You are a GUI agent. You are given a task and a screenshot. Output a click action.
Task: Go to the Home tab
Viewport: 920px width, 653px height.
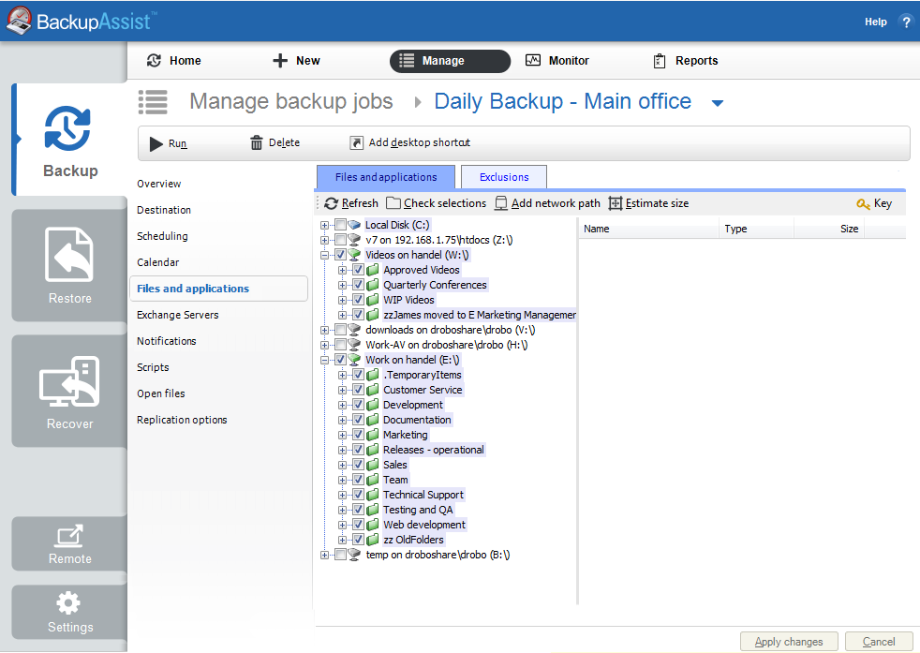(173, 61)
